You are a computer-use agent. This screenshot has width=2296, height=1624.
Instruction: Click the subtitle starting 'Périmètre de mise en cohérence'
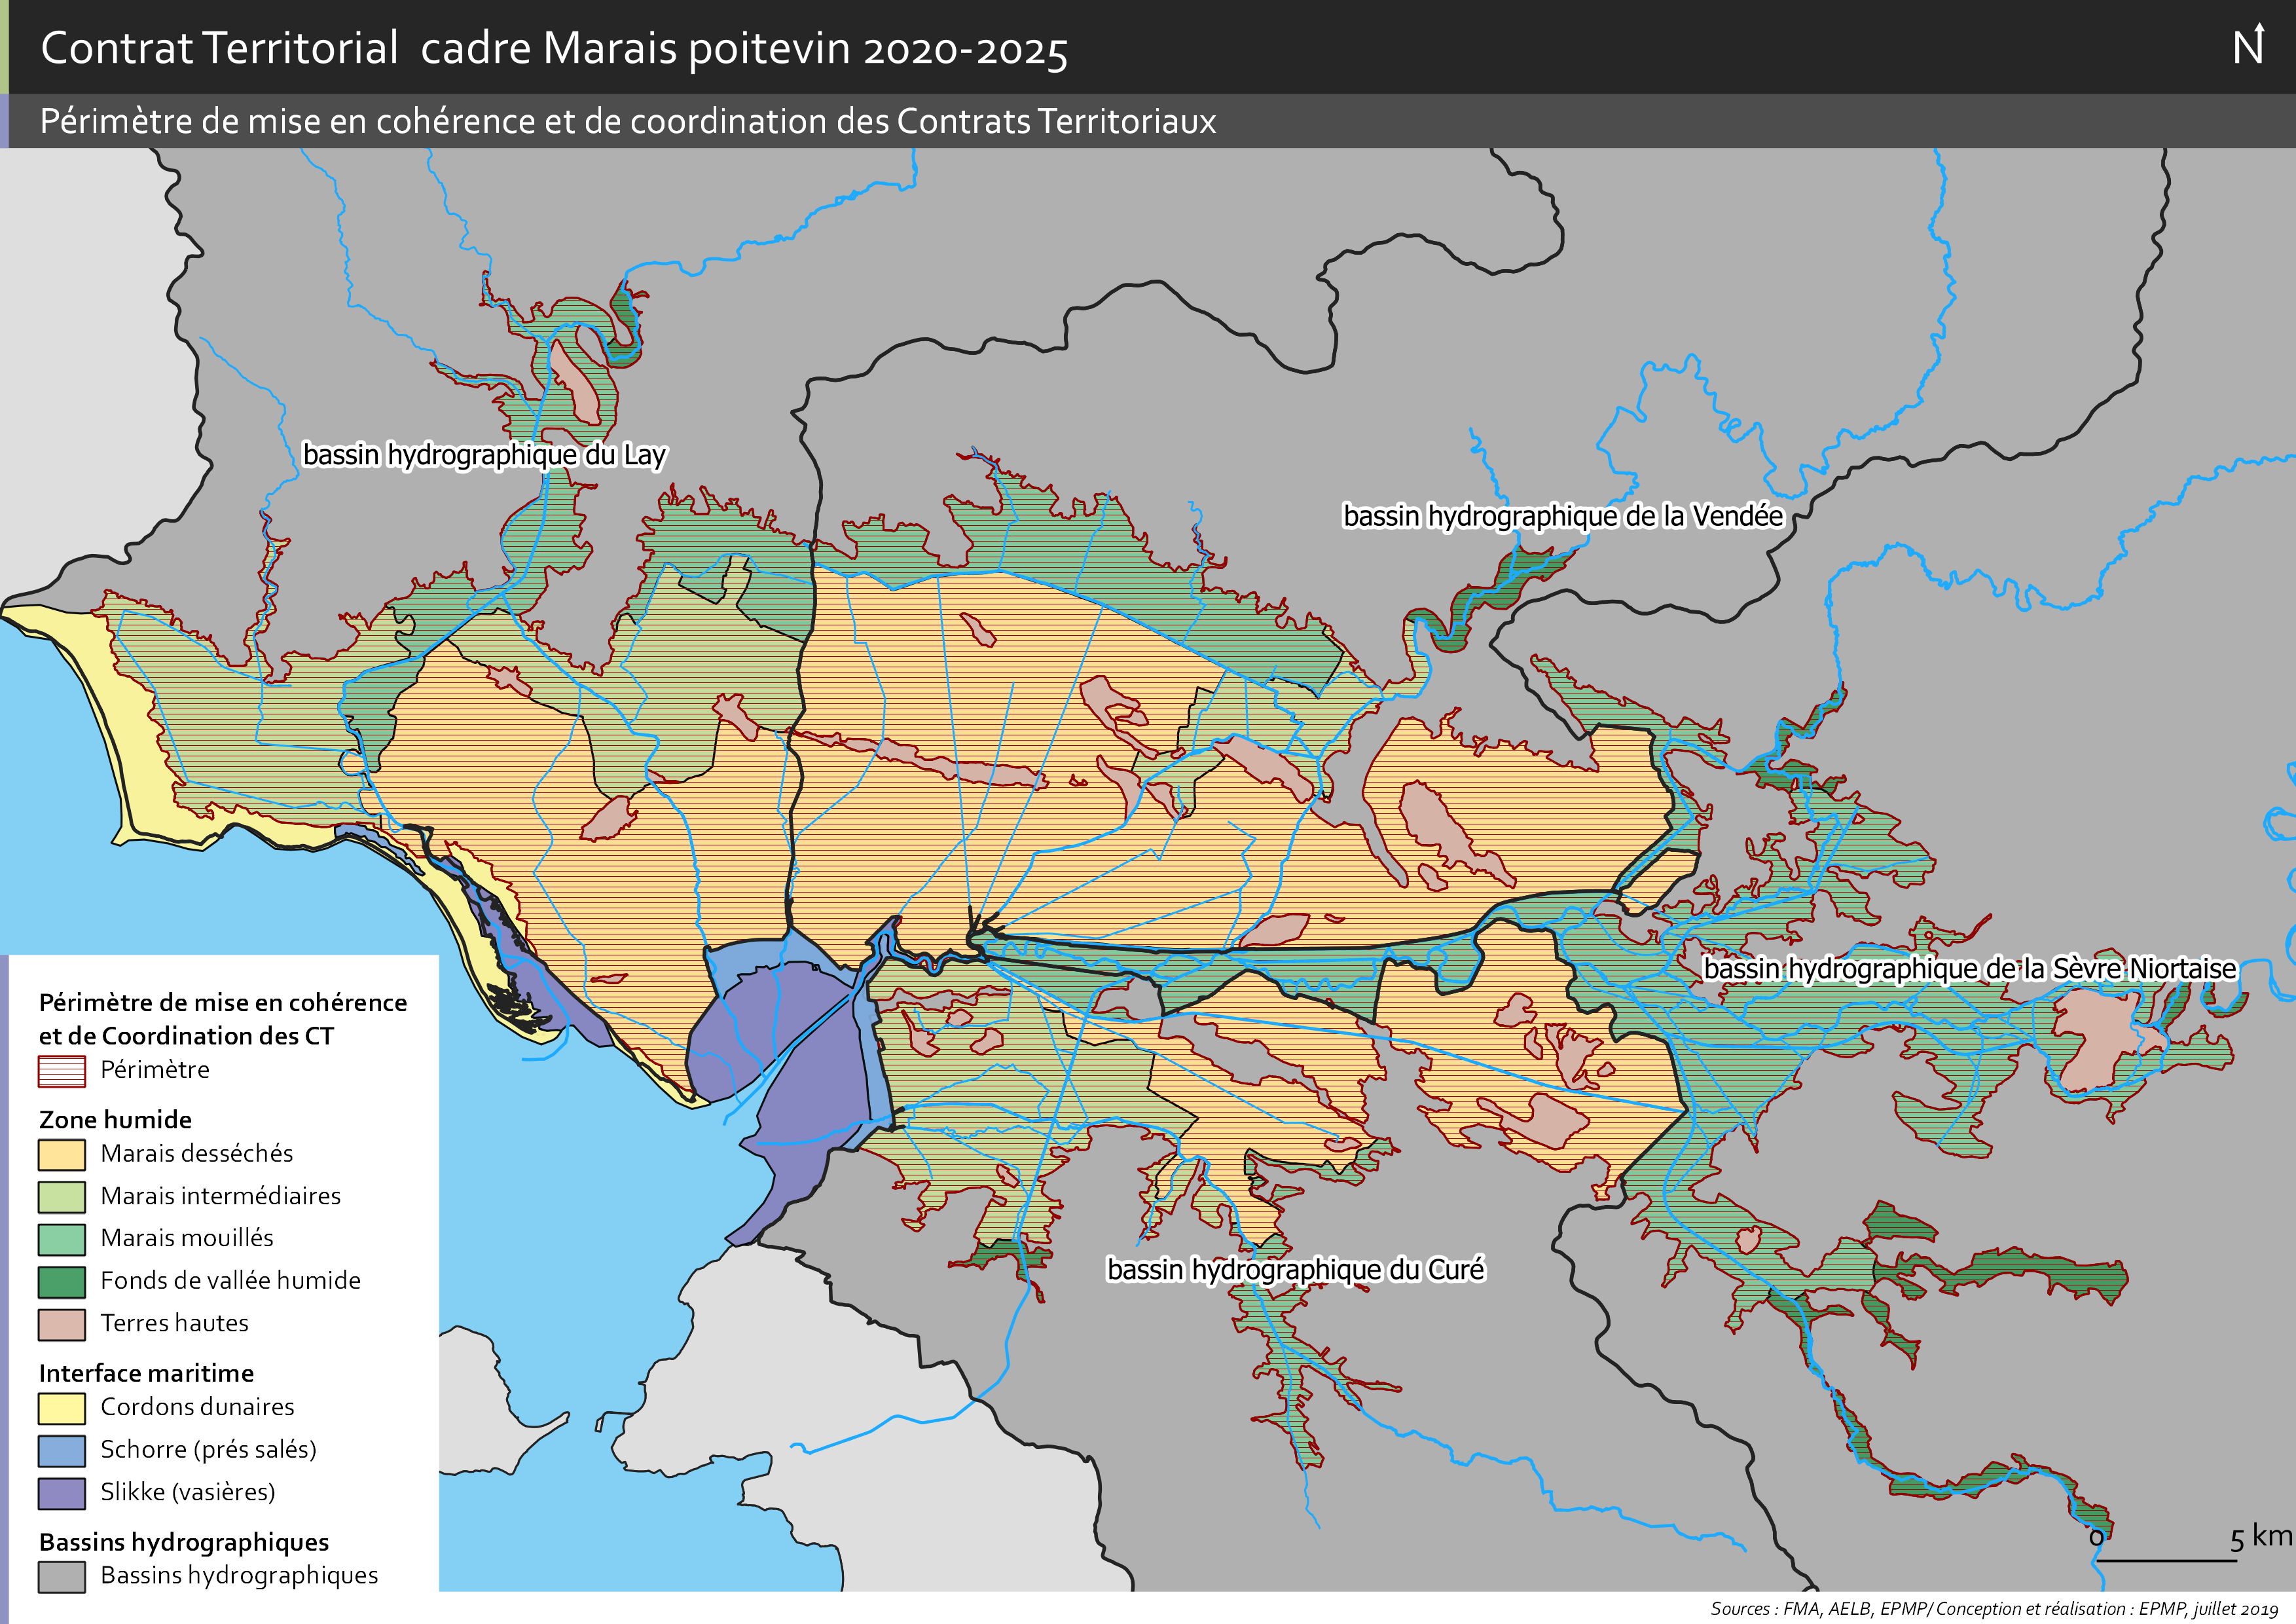(x=628, y=121)
